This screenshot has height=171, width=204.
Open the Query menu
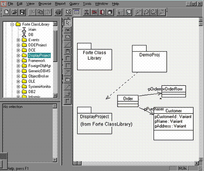point(74,4)
